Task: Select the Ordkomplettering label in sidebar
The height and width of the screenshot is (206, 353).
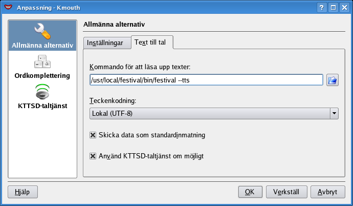Action: [42, 75]
